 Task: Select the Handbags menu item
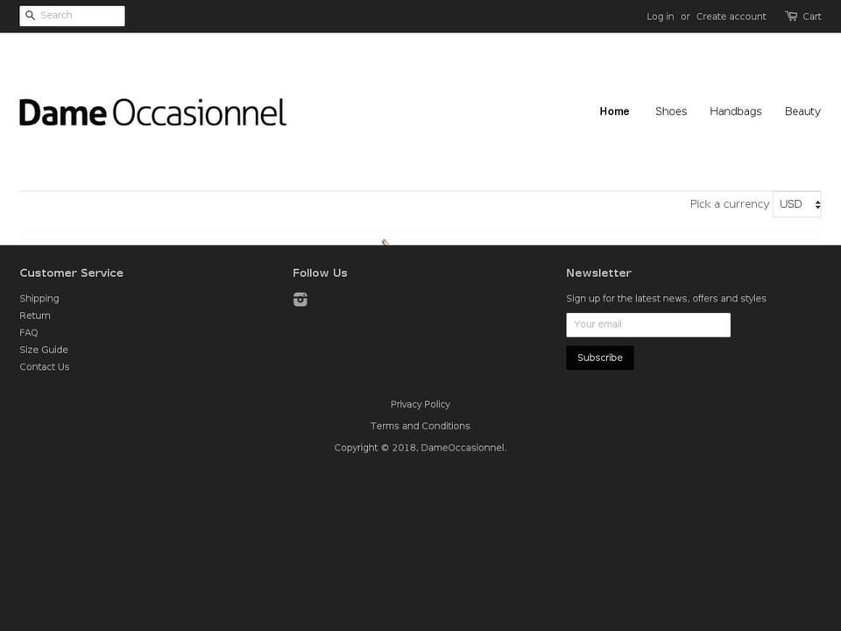[735, 111]
